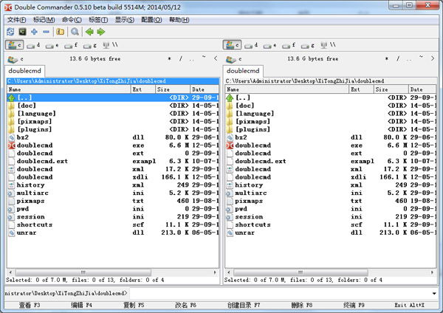Image resolution: width=443 pixels, height=313 pixels.
Task: Open network \\ button in left drive bar
Action: (x=110, y=45)
